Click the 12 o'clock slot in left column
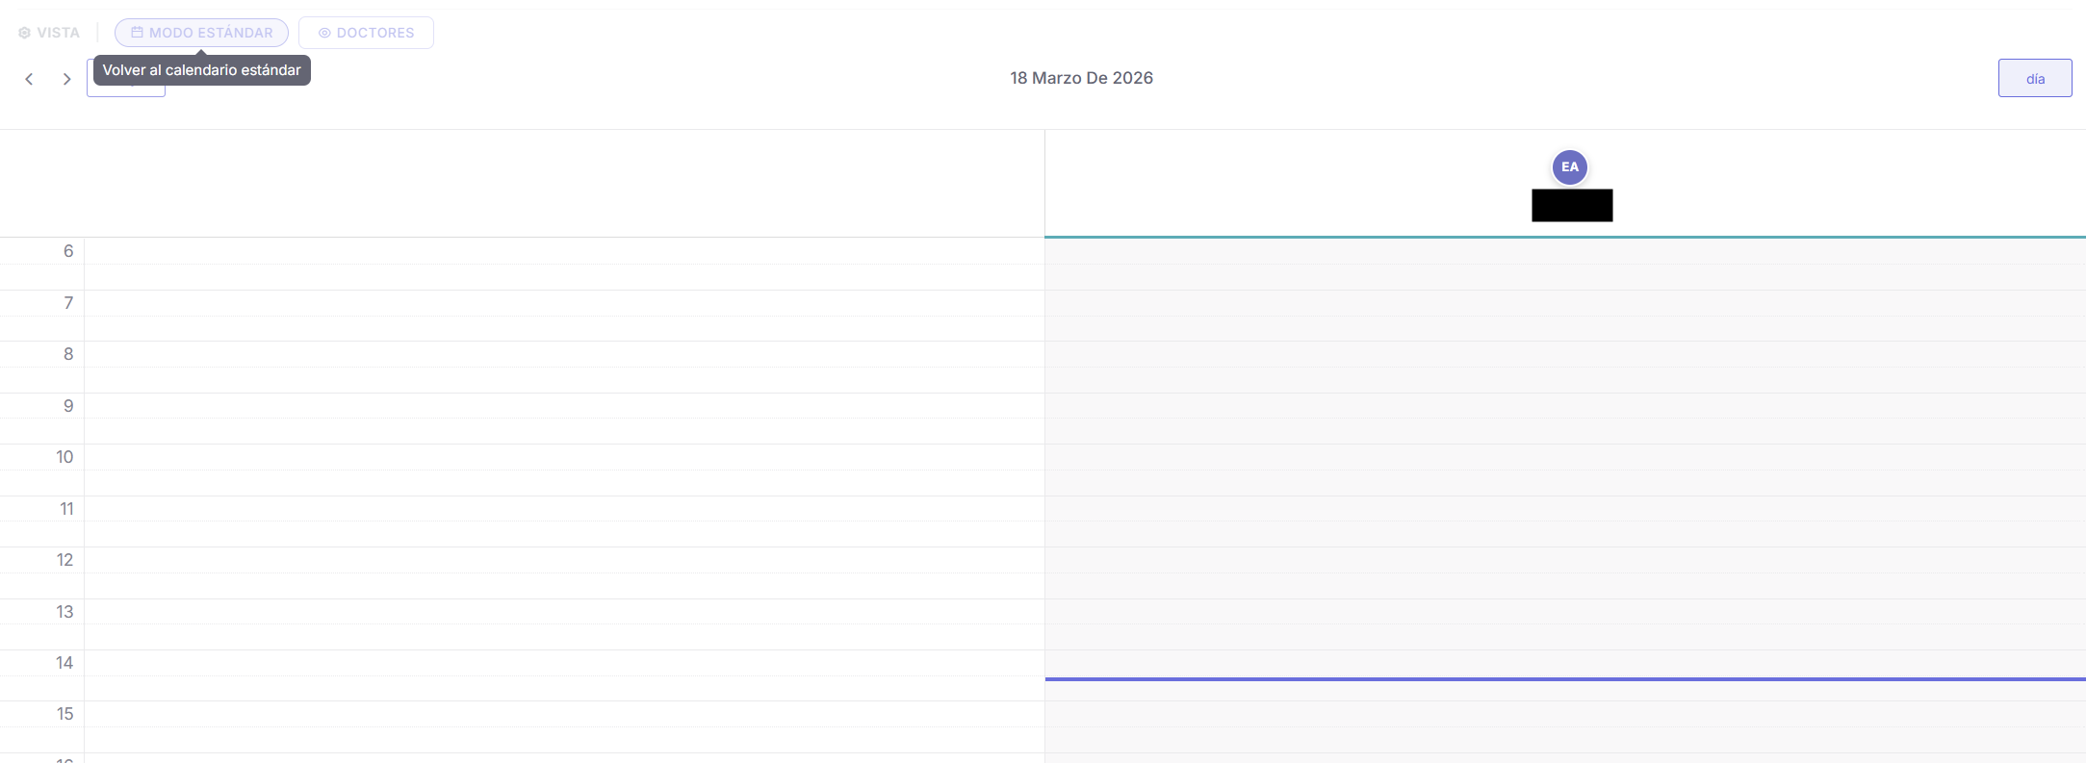Viewport: 2086px width, 763px height. pyautogui.click(x=563, y=560)
